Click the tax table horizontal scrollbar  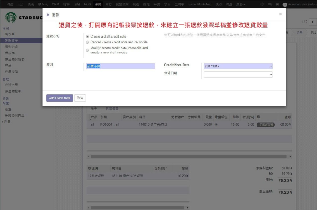[x=137, y=207]
